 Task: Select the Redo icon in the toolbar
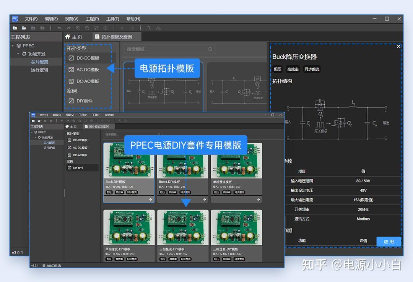click(68, 28)
